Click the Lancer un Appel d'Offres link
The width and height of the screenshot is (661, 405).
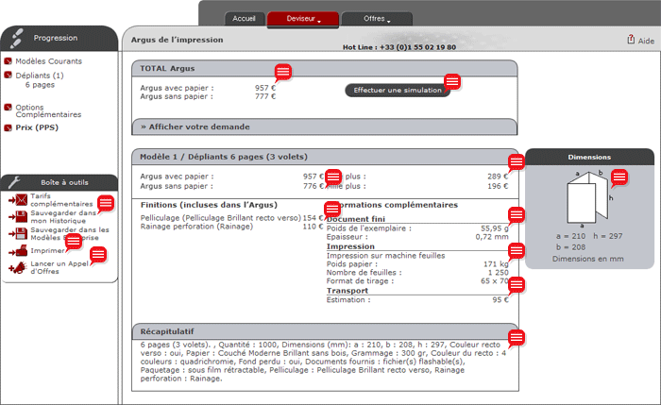(59, 267)
